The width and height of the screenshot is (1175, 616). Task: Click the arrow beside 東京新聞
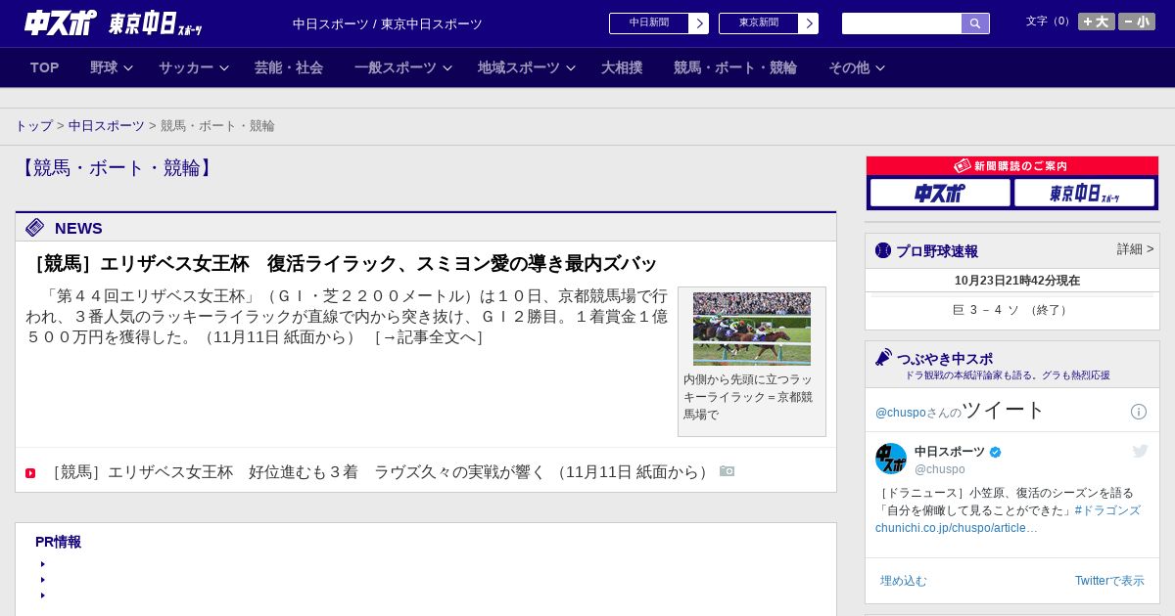tap(809, 23)
